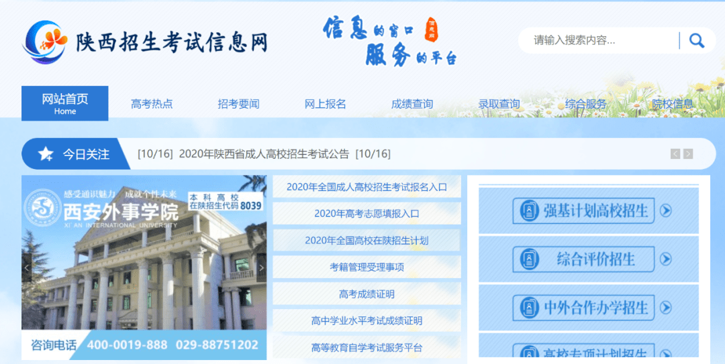
Task: Click arrow icon next to 综合评价招生
Action: point(665,259)
